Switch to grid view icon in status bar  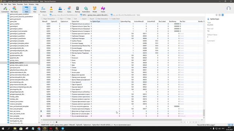click(x=229, y=125)
